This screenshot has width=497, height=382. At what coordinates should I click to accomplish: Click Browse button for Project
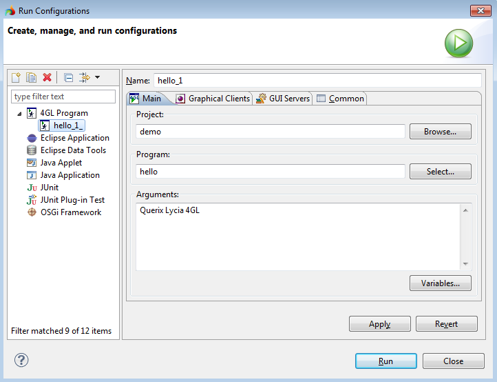click(x=440, y=132)
